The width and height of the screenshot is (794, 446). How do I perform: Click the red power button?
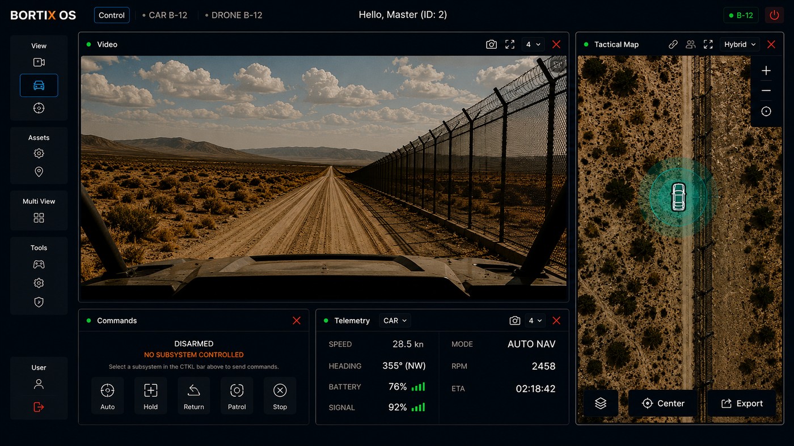pos(774,15)
